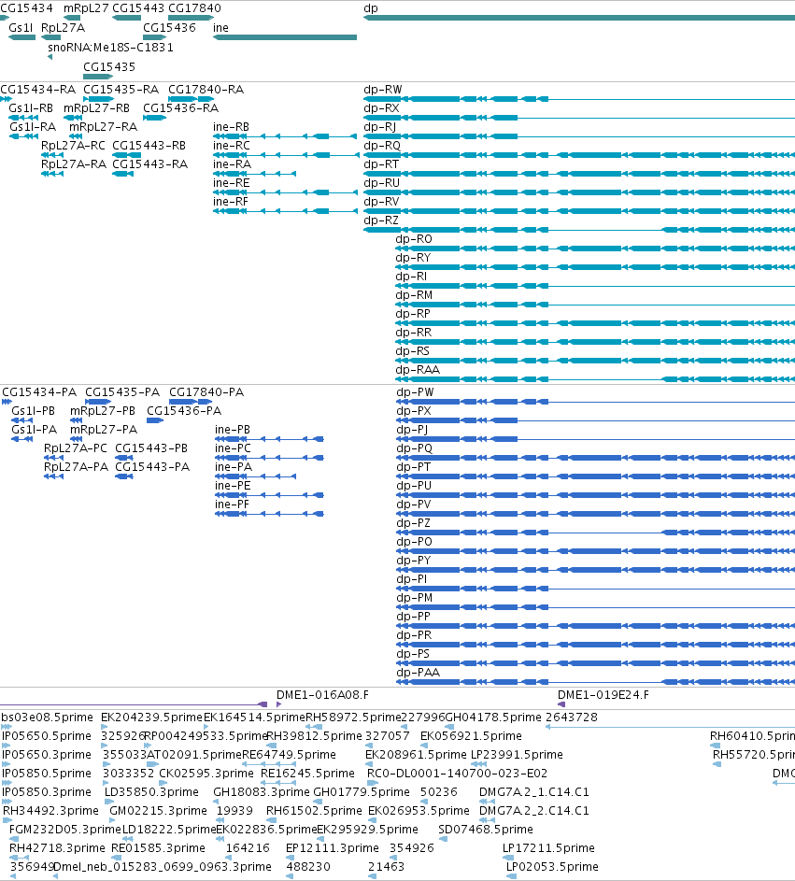Screen dimensions: 795x881
Task: Select EST RH39812.5prime label
Action: [x=314, y=736]
